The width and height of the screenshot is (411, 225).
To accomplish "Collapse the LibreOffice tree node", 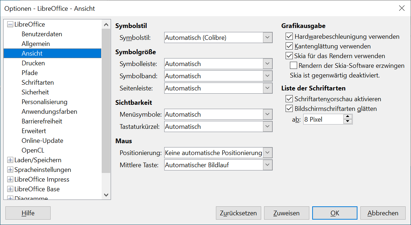I will click(x=10, y=24).
